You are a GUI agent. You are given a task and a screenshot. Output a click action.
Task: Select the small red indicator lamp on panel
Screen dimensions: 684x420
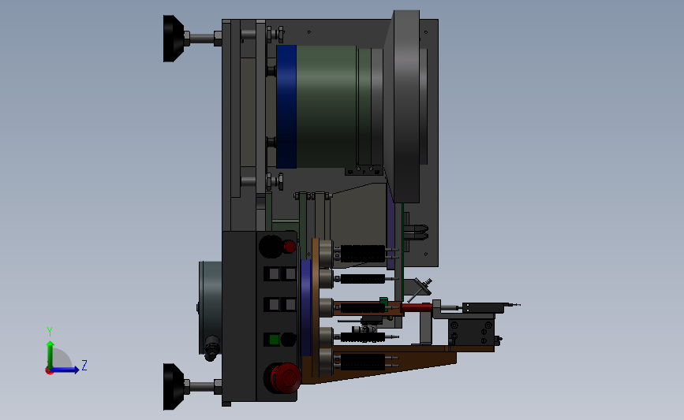[290, 247]
